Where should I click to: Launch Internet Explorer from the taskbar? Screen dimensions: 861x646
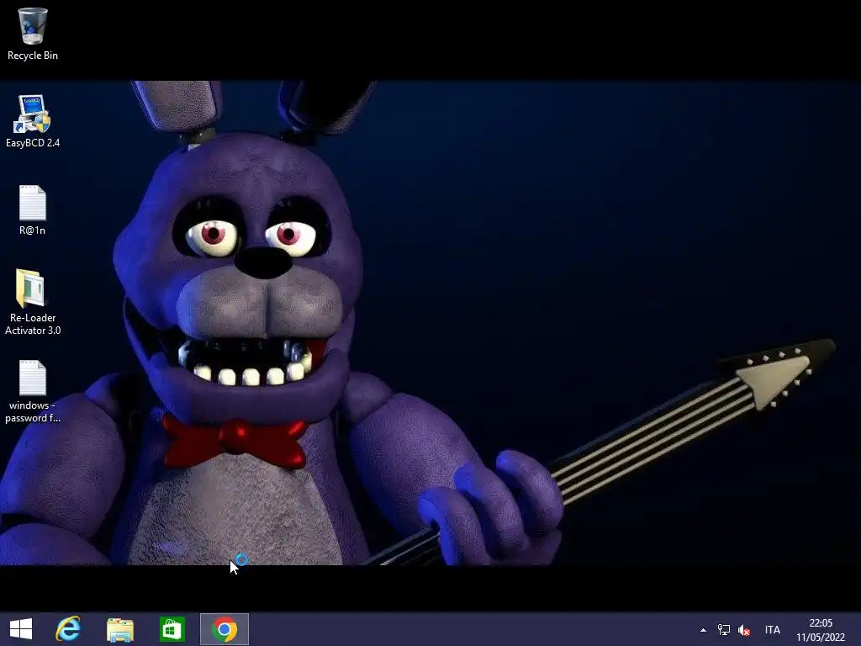click(x=68, y=629)
